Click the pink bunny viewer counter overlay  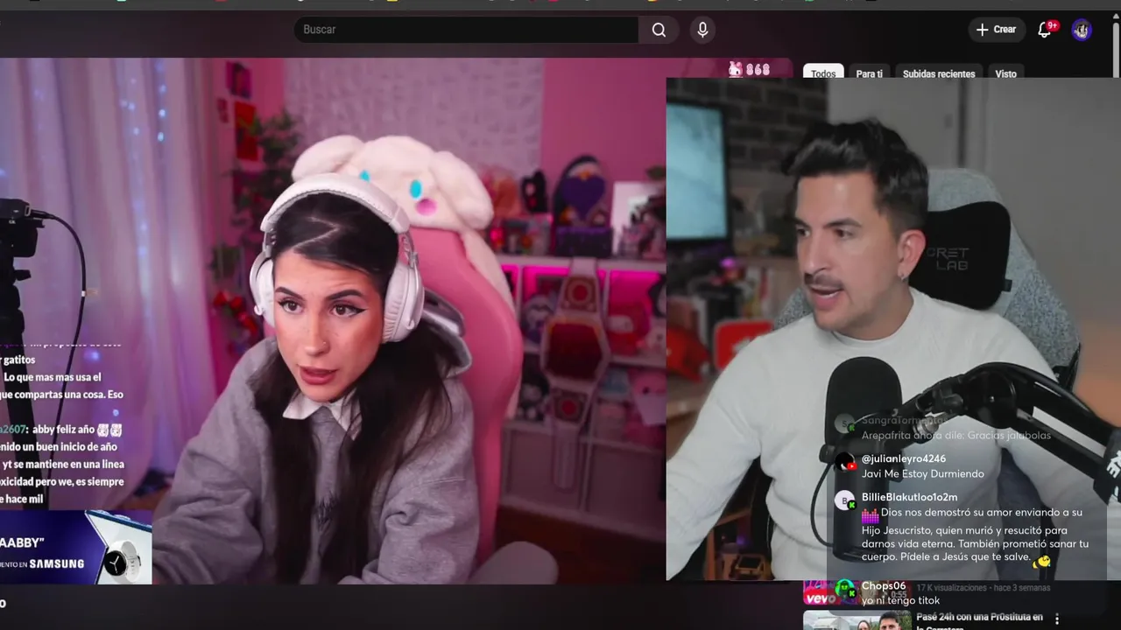pos(750,69)
